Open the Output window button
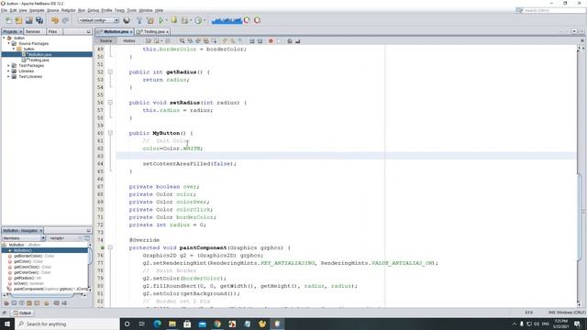This screenshot has width=587, height=330. pos(22,313)
